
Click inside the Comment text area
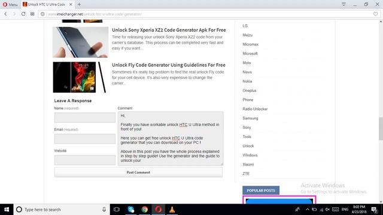(x=171, y=139)
